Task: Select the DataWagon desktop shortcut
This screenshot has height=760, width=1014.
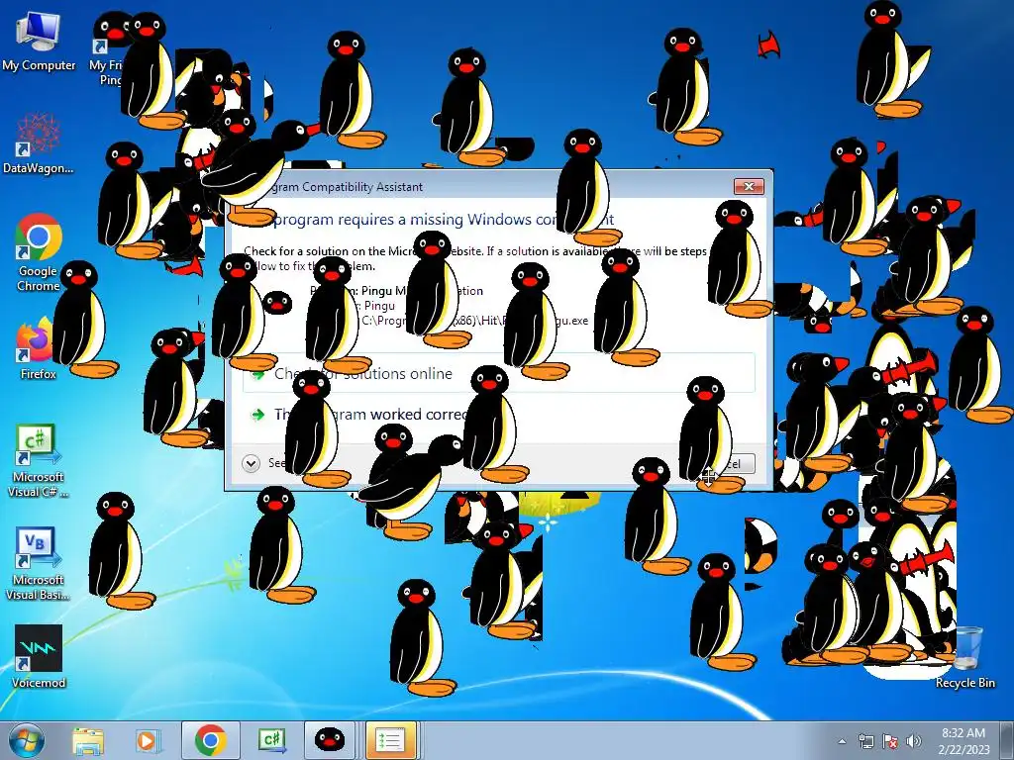Action: pyautogui.click(x=39, y=143)
